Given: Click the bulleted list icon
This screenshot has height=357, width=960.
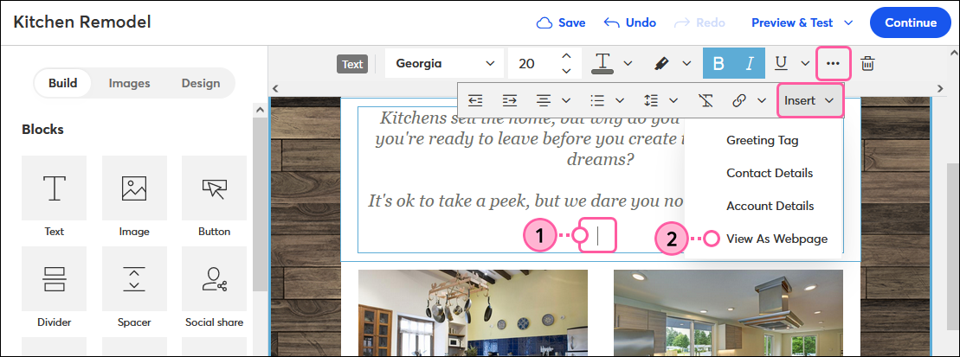Looking at the screenshot, I should tap(596, 100).
